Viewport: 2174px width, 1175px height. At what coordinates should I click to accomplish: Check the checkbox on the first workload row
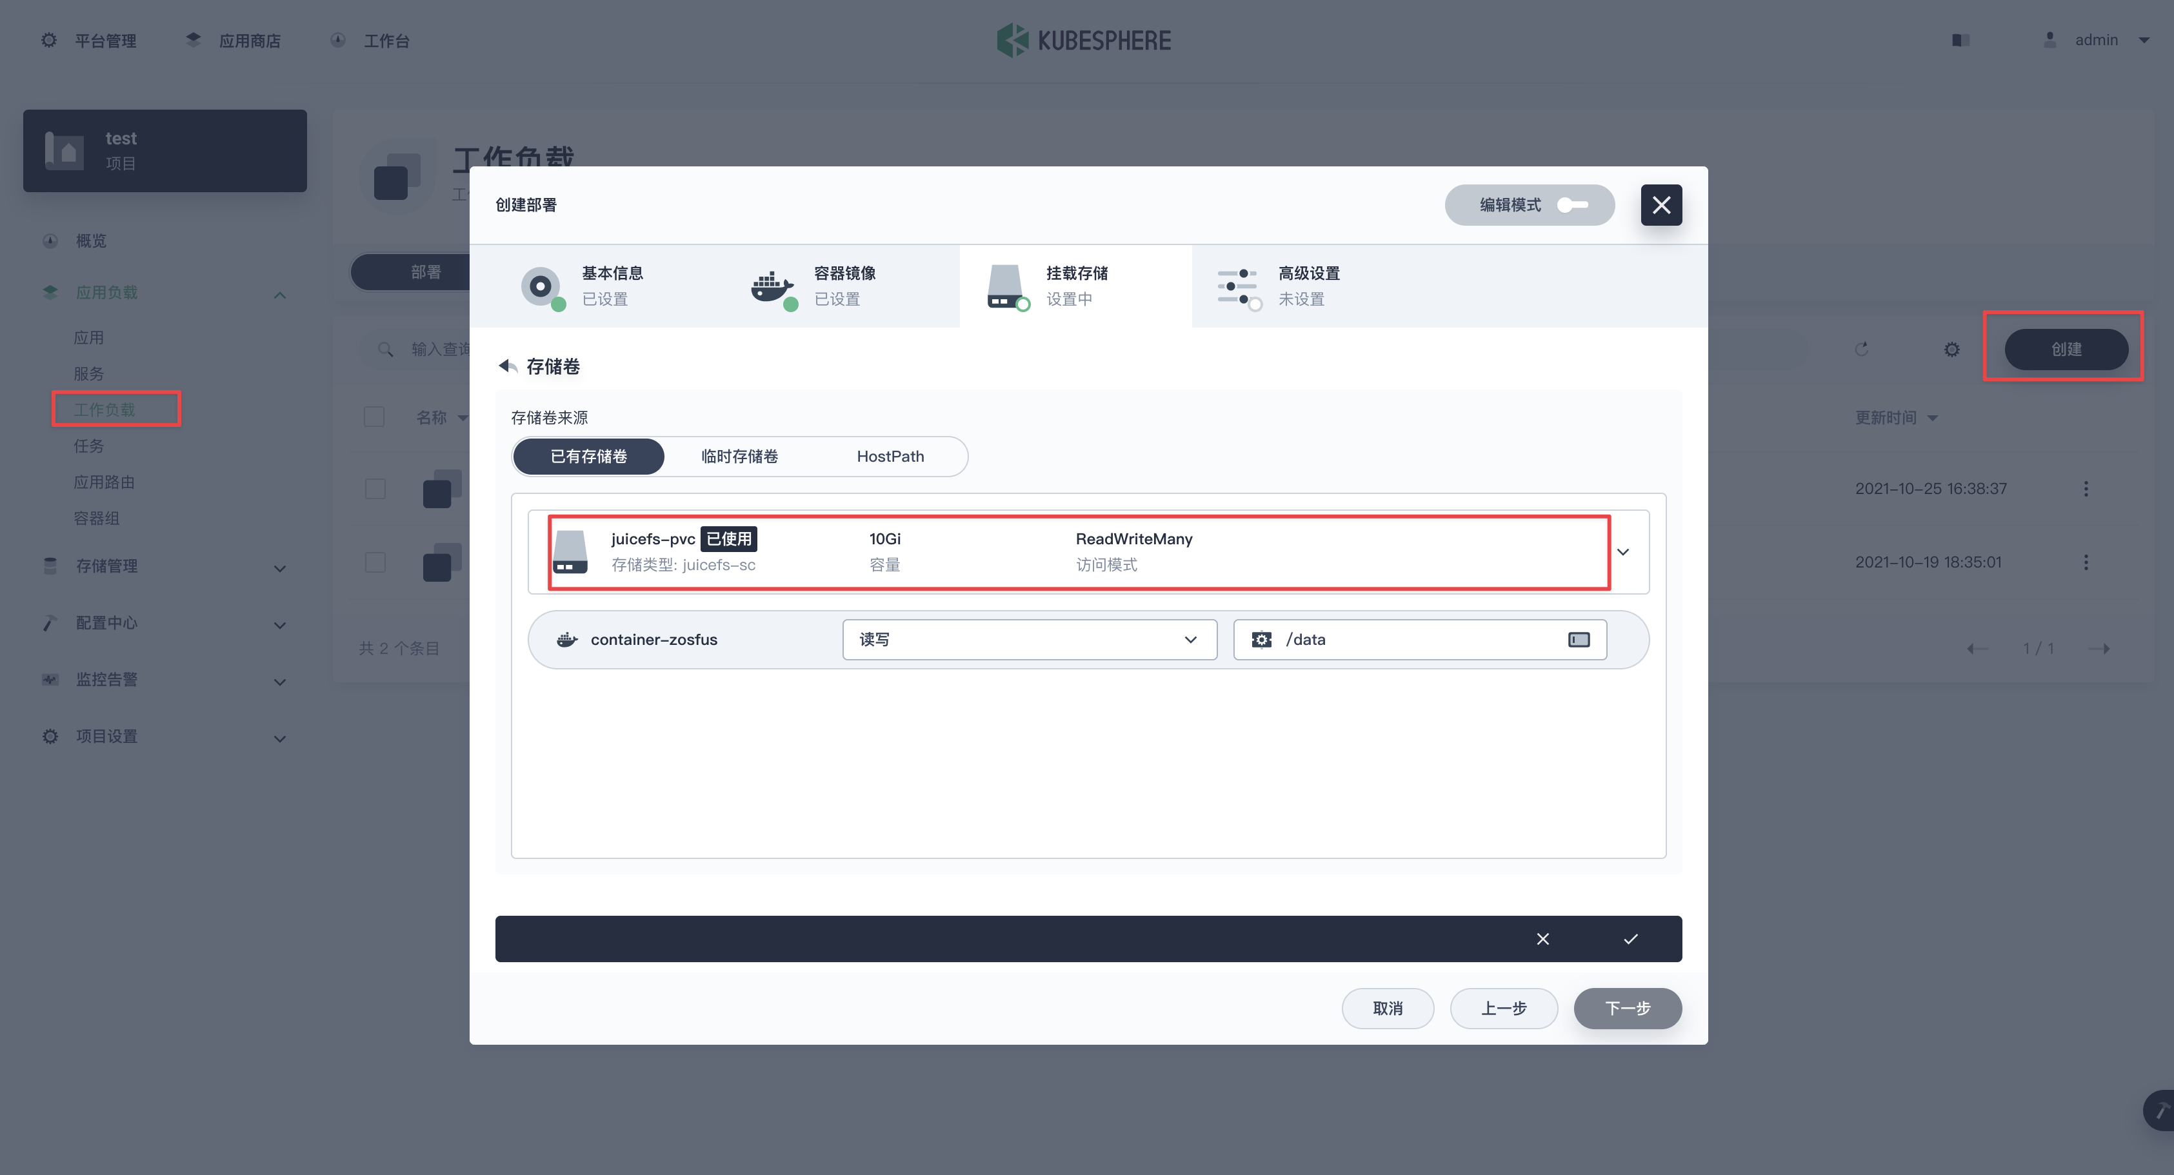[375, 488]
